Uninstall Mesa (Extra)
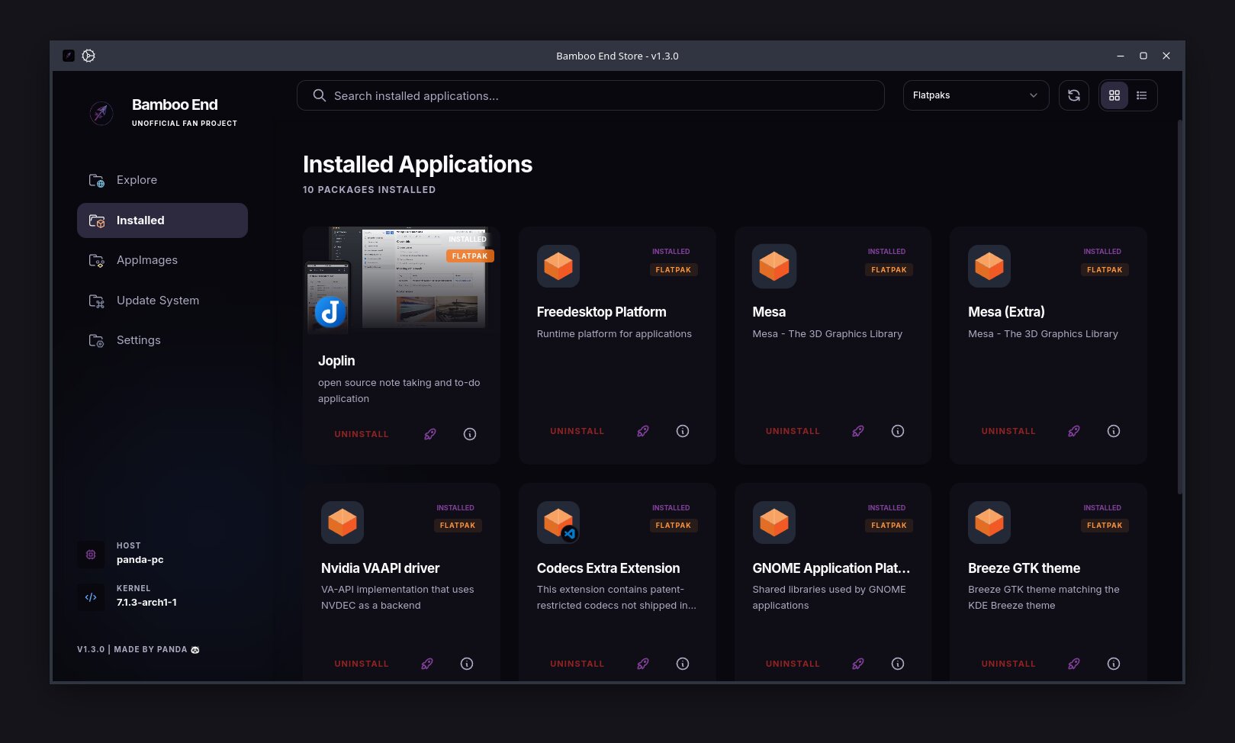 1008,431
